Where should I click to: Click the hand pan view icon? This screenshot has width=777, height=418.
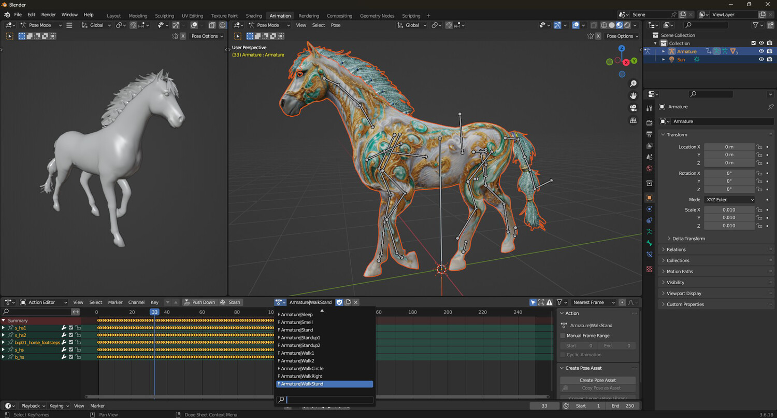tap(633, 95)
